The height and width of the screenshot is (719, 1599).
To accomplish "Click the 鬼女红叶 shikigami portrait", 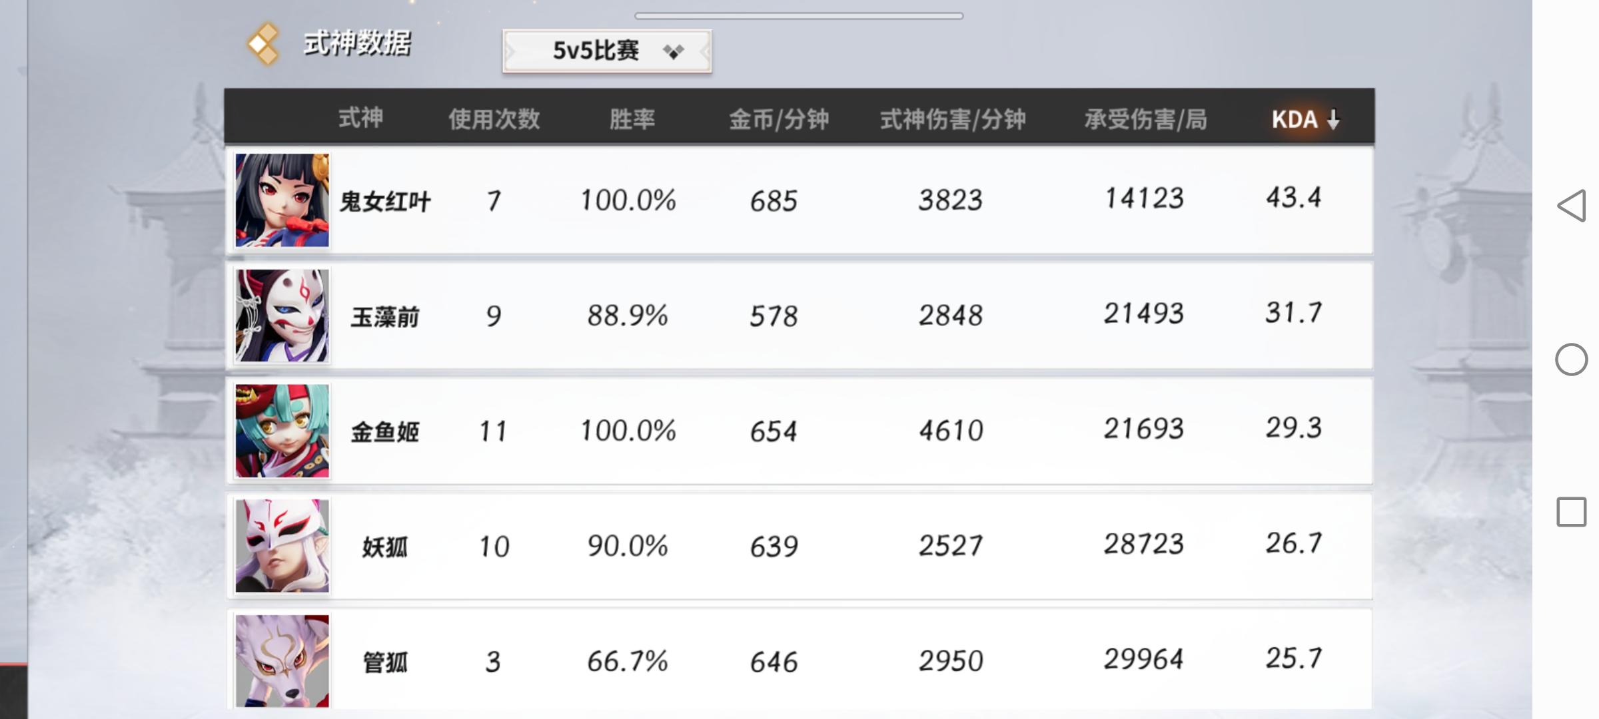I will tap(282, 200).
